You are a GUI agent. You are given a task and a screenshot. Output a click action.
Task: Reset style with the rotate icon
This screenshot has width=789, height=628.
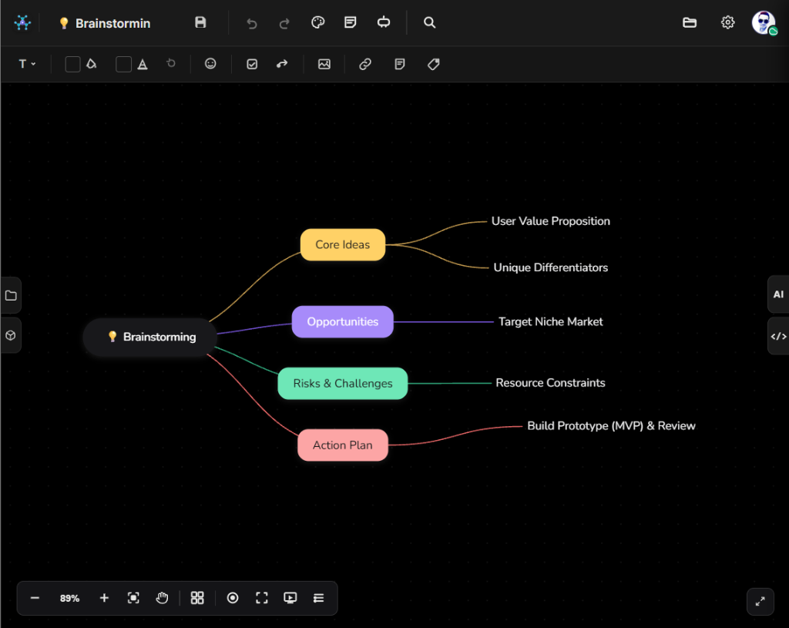171,63
